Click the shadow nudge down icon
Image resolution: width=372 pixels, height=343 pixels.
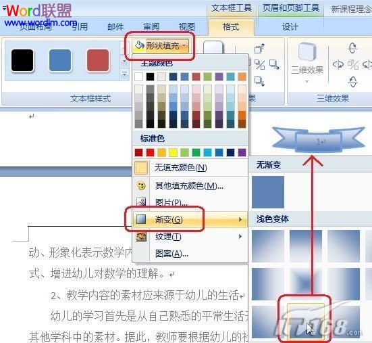click(259, 81)
